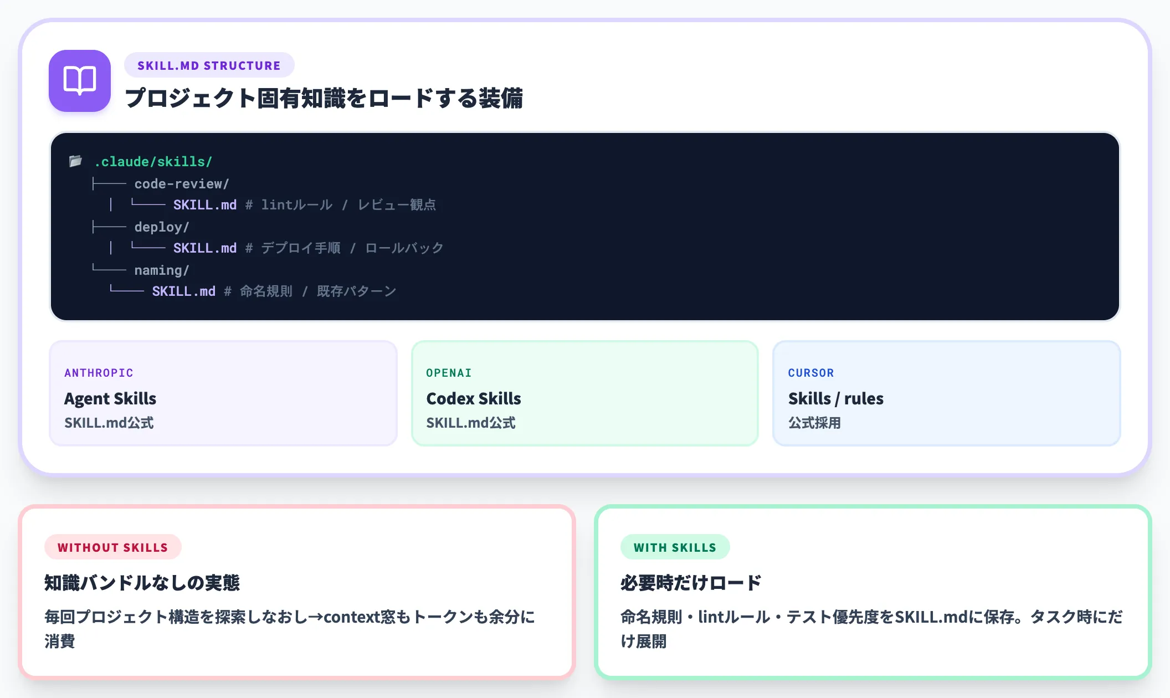Click SKILL.md under naming/
The width and height of the screenshot is (1170, 698).
(x=184, y=291)
